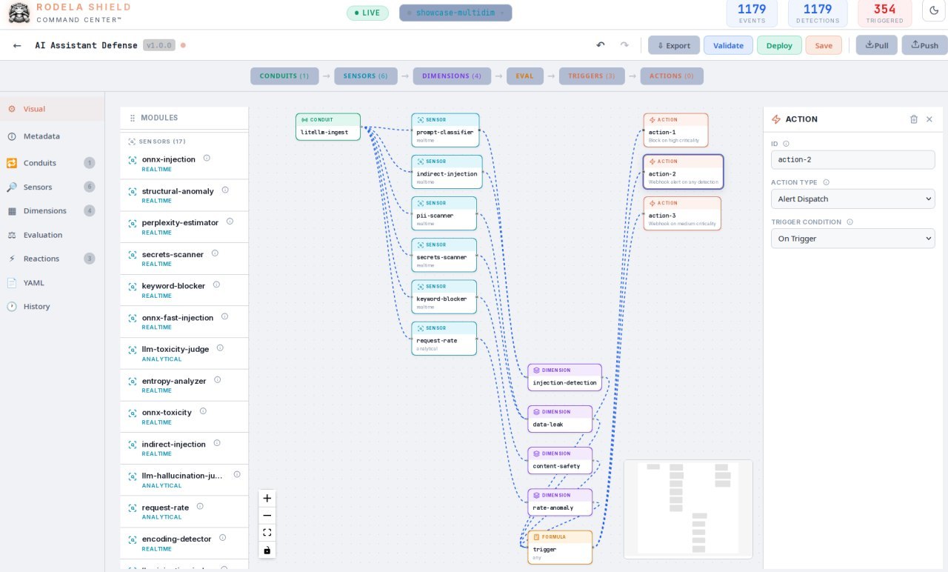Click the back arrow next to AI Assistant Defense
The height and width of the screenshot is (572, 948).
point(16,44)
